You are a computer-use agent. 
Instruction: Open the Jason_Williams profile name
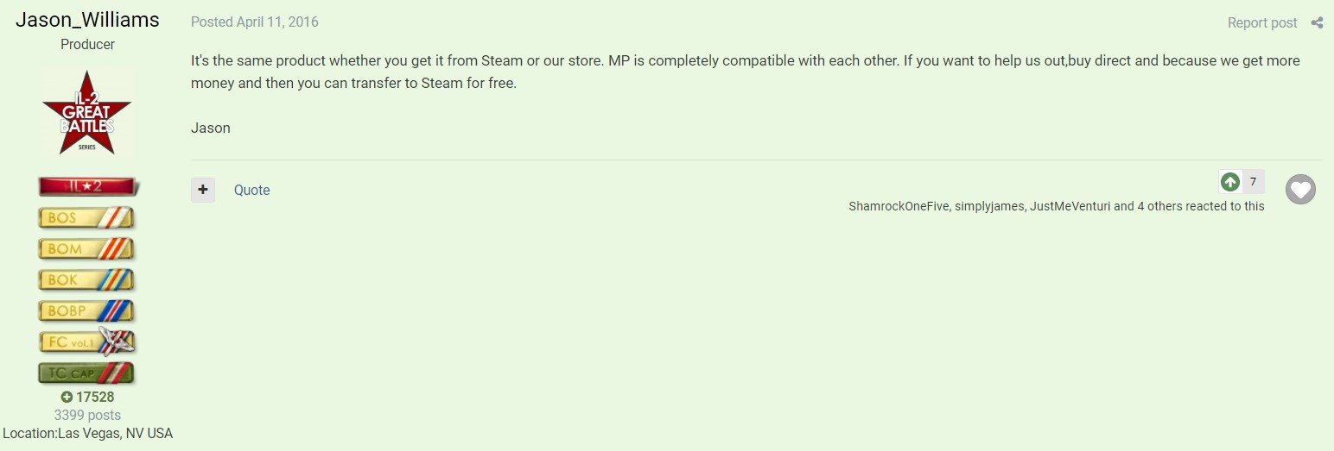pos(87,20)
